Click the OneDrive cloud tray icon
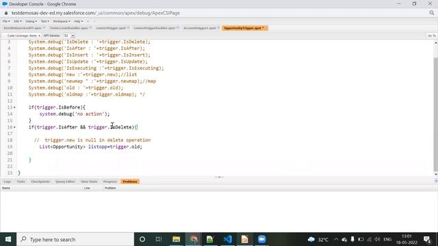 pos(344,240)
